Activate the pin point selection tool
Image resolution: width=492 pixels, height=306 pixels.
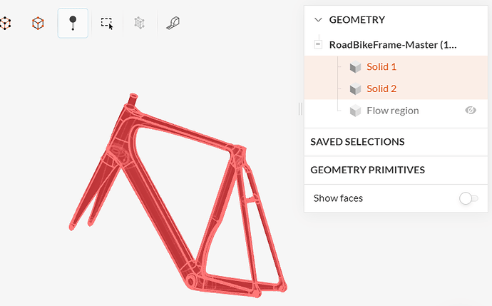73,24
